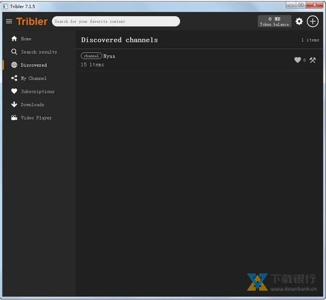Click the My Channel share icon
The height and width of the screenshot is (300, 326).
[x=14, y=78]
